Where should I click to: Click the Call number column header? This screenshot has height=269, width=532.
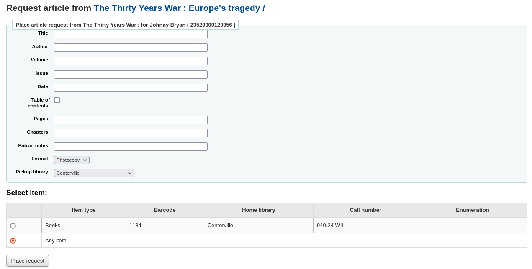click(365, 210)
